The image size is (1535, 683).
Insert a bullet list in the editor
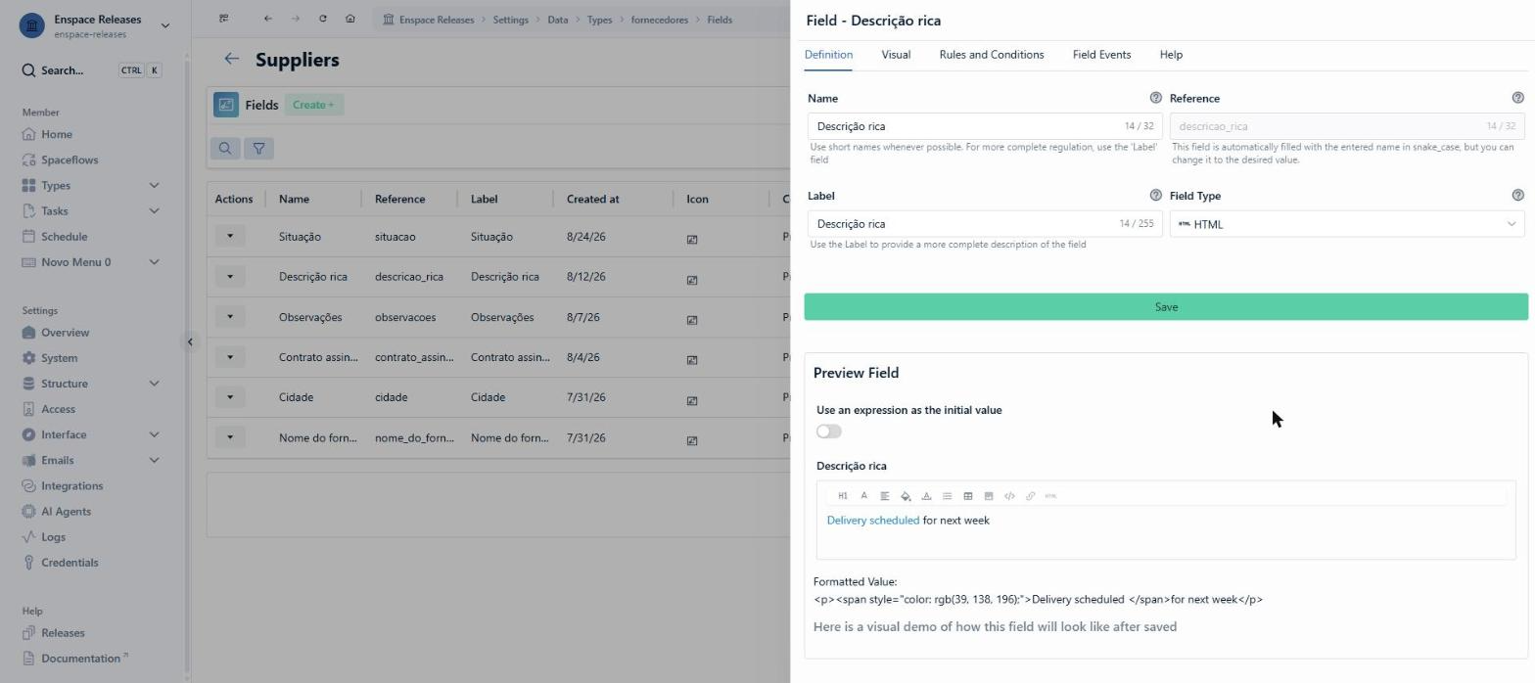coord(947,496)
